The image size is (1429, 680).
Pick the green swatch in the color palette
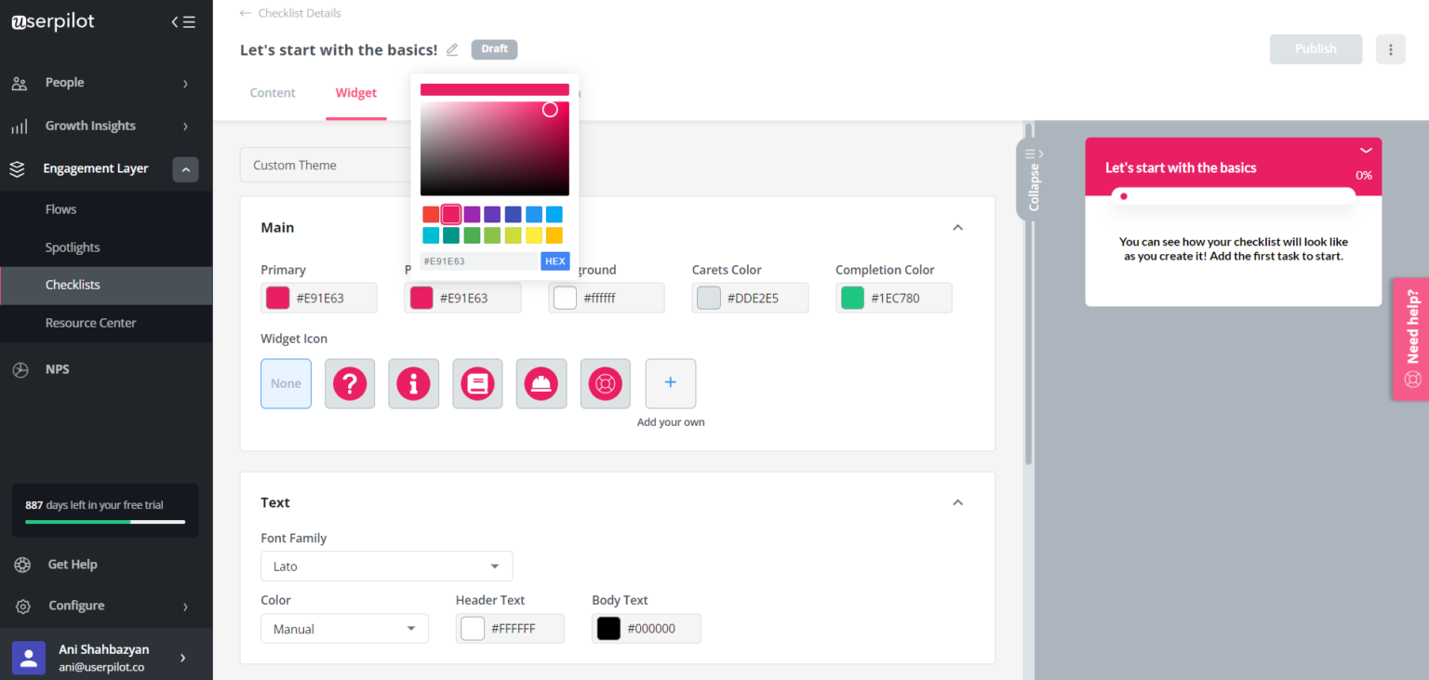pos(472,234)
